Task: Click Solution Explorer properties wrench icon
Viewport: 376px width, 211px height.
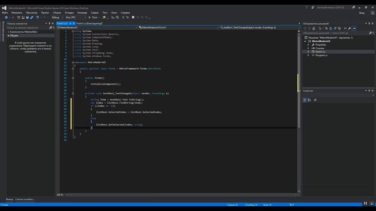Action: (350, 29)
